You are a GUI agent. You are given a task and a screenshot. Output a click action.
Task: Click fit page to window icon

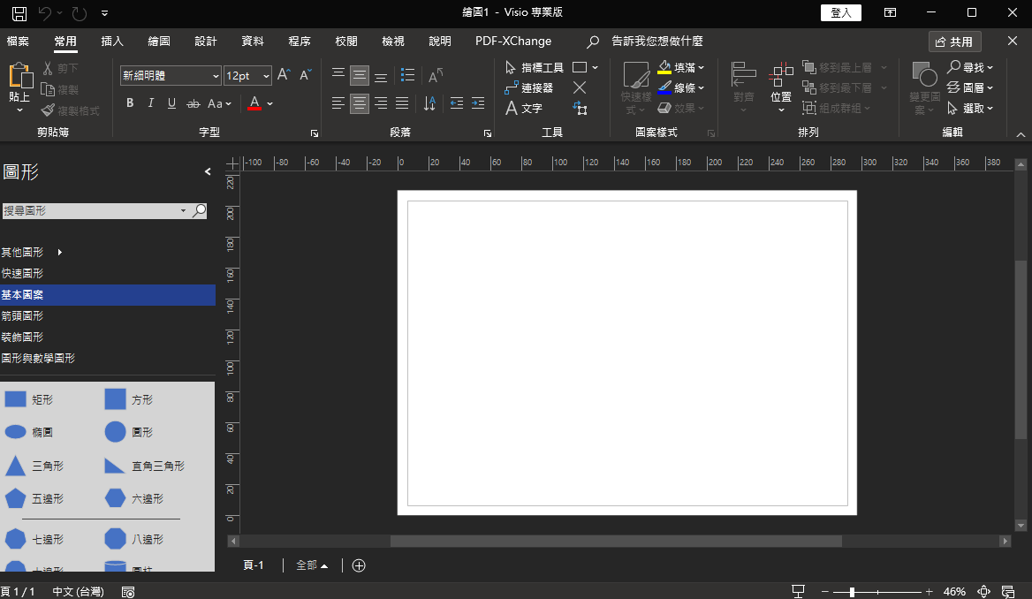pyautogui.click(x=984, y=591)
